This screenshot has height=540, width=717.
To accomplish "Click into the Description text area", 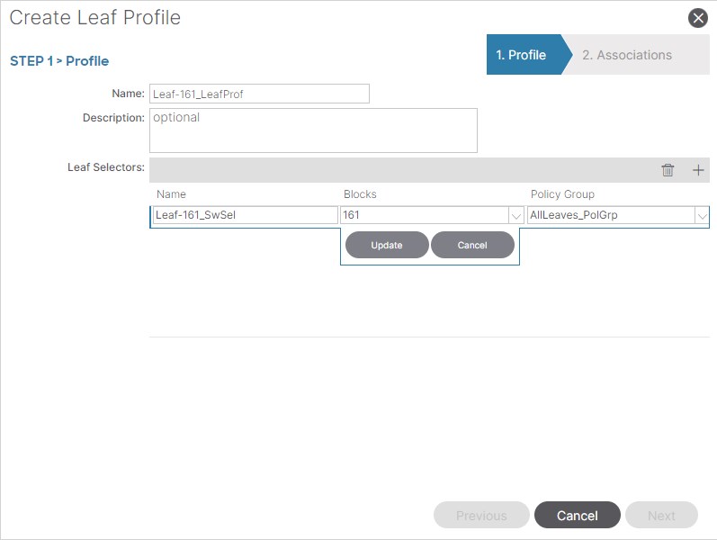I will click(x=313, y=130).
